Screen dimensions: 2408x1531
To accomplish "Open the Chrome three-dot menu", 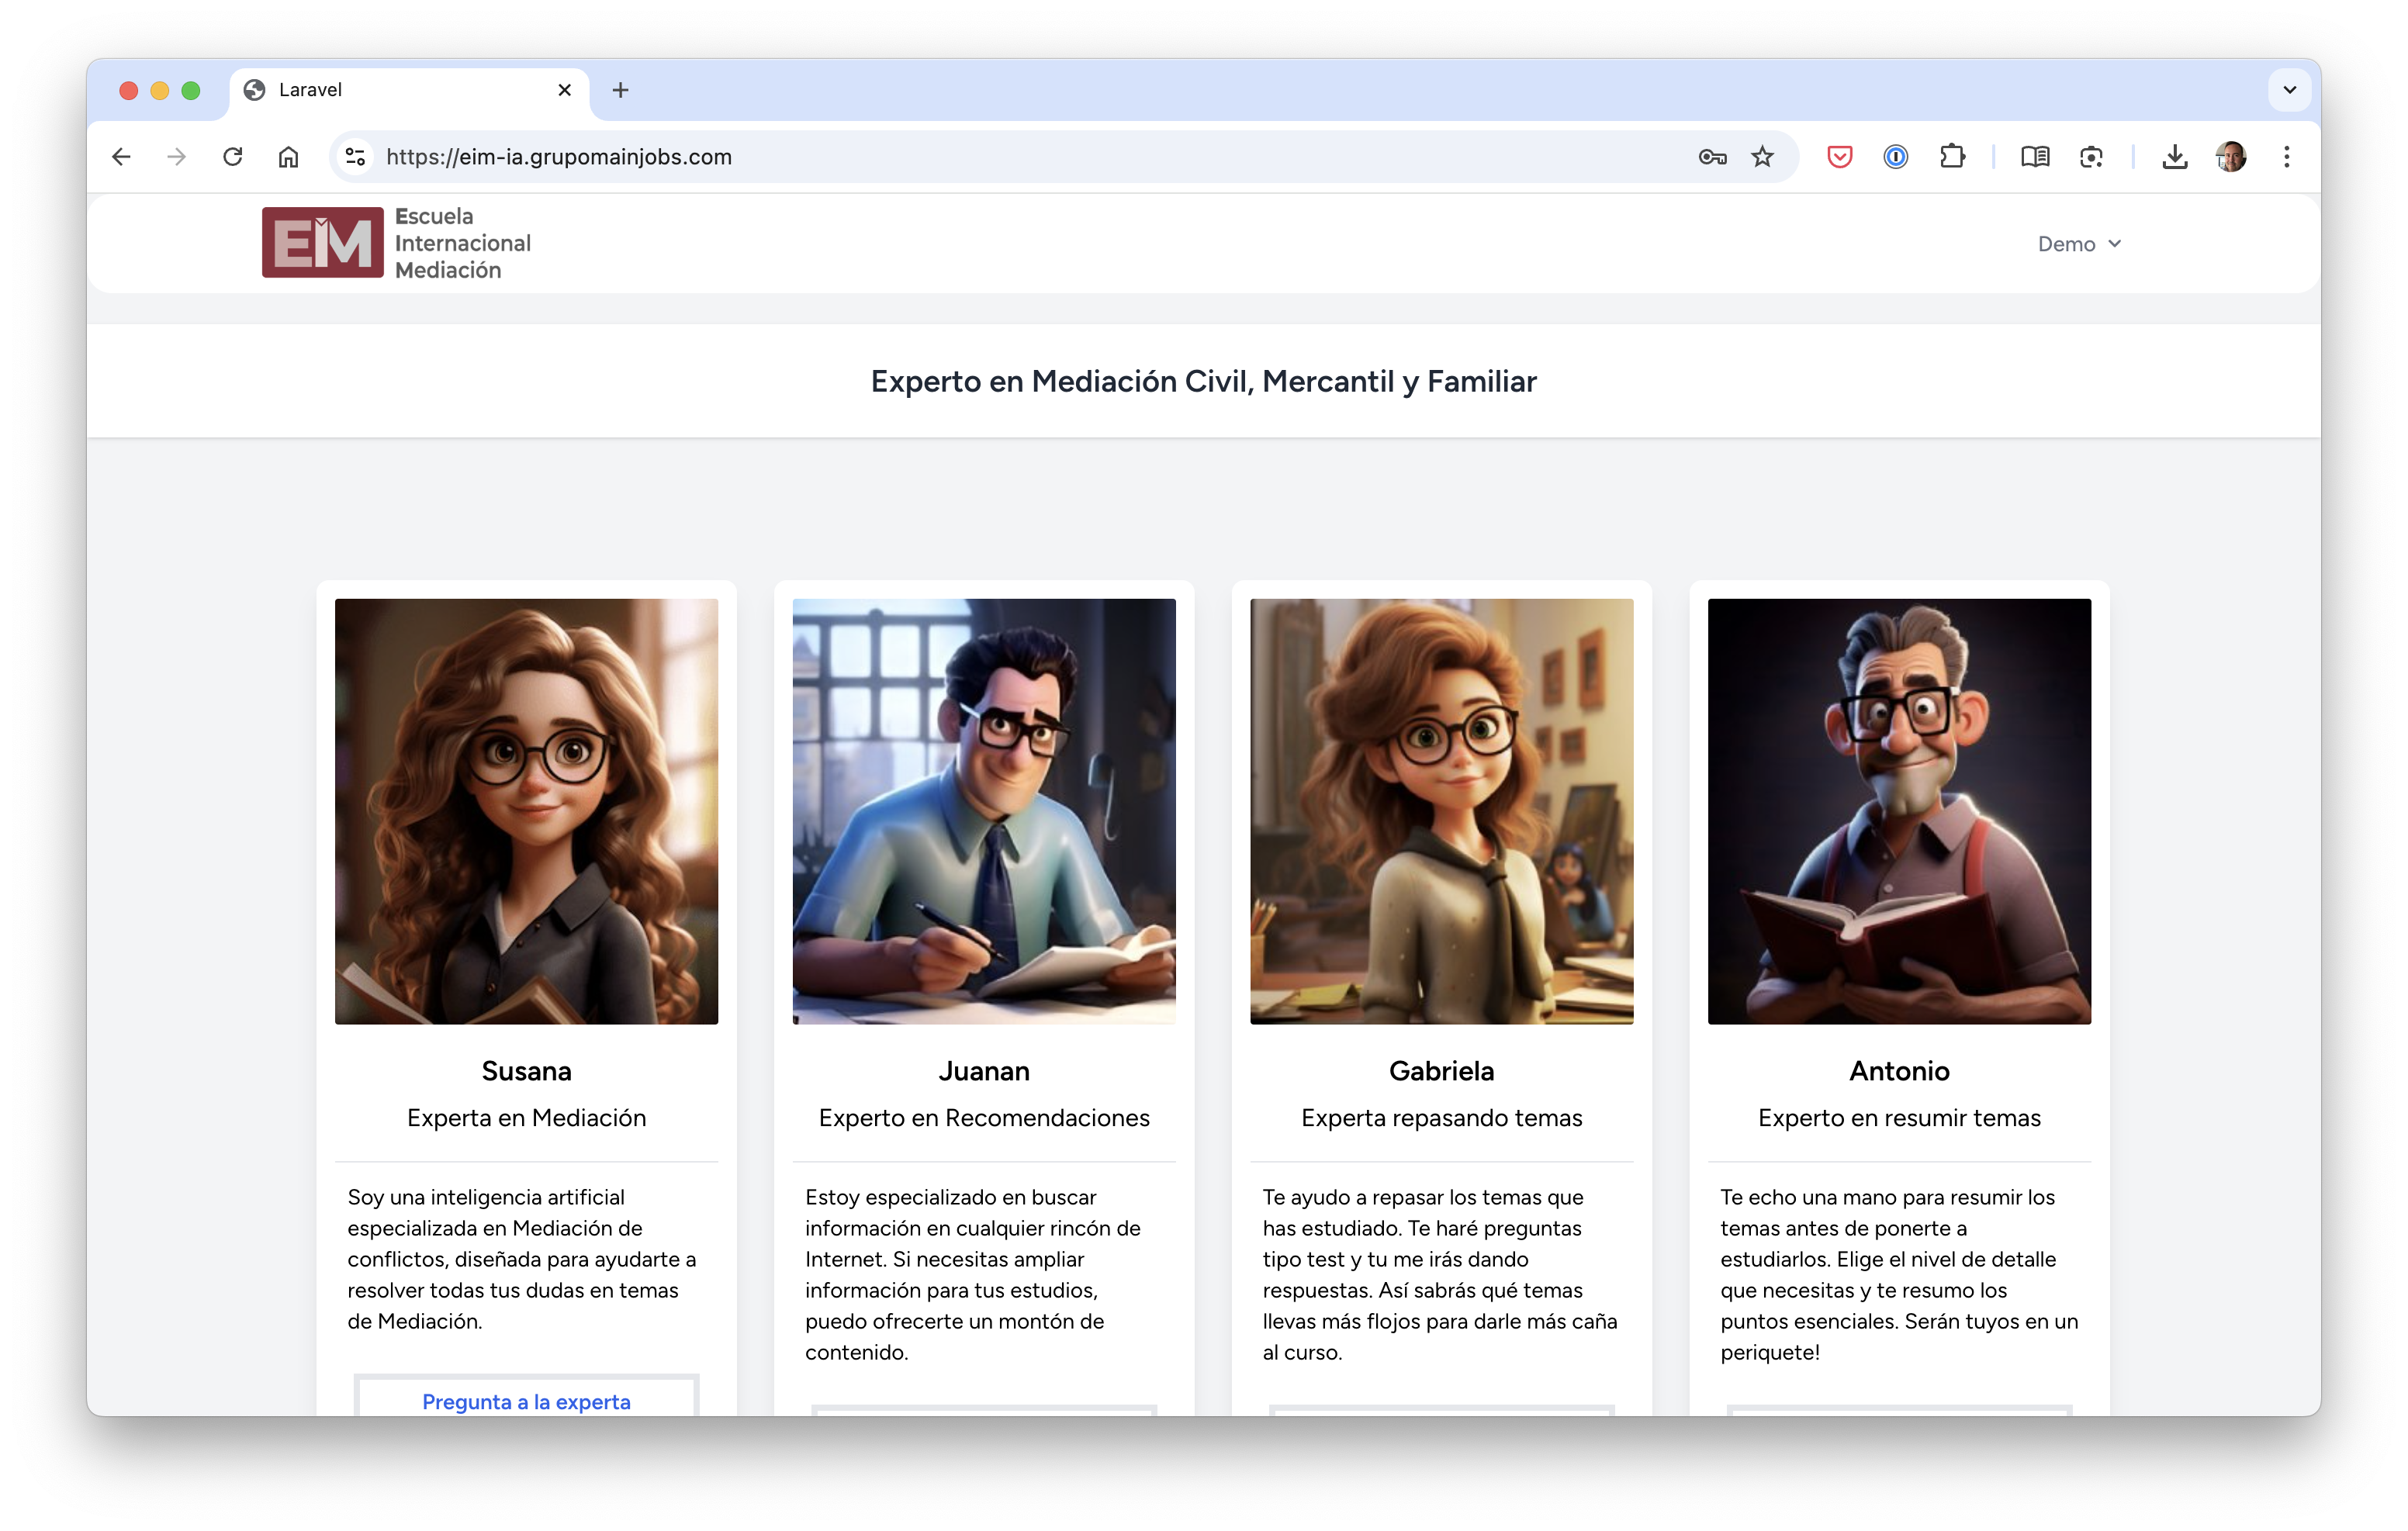I will (2286, 157).
